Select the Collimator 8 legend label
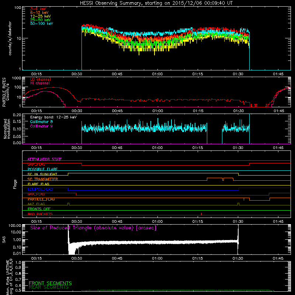 tap(41, 122)
